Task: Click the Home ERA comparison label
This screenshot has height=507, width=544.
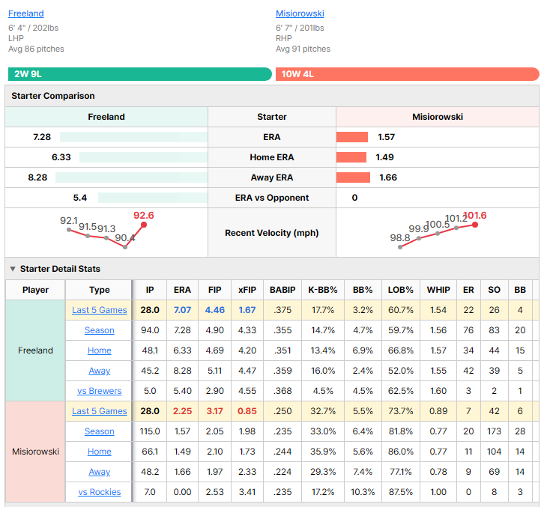Action: coord(272,157)
